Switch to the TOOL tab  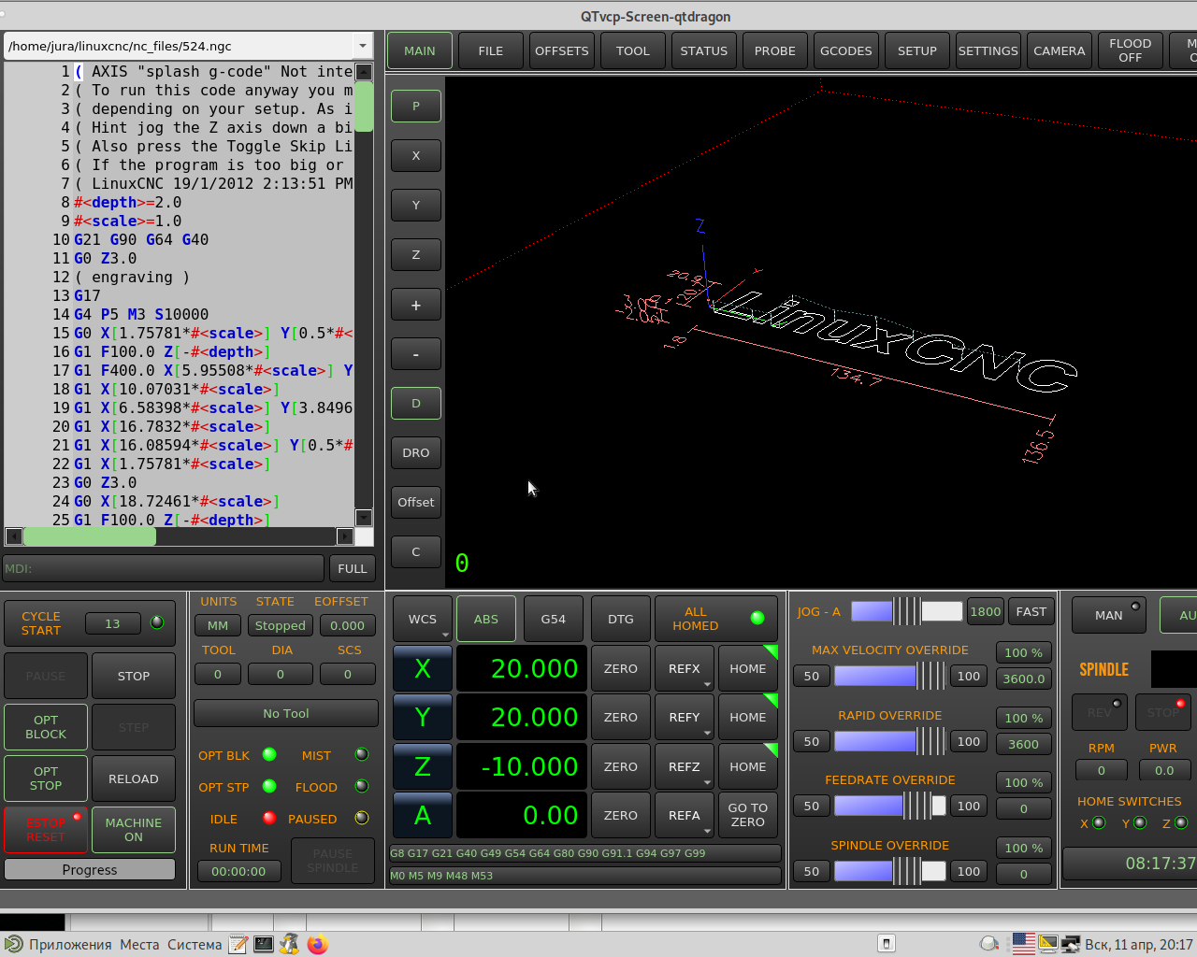[x=633, y=50]
